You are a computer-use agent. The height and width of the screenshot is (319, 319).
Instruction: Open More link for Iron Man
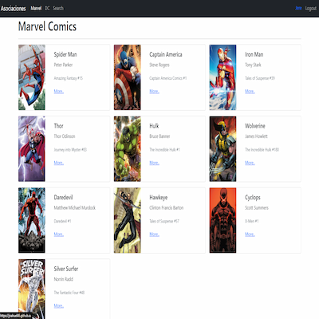tap(250, 92)
